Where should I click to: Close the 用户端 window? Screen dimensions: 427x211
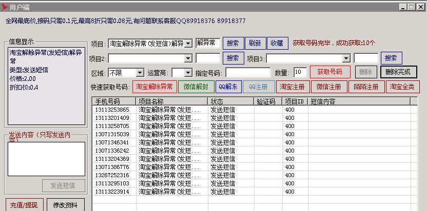coord(420,7)
